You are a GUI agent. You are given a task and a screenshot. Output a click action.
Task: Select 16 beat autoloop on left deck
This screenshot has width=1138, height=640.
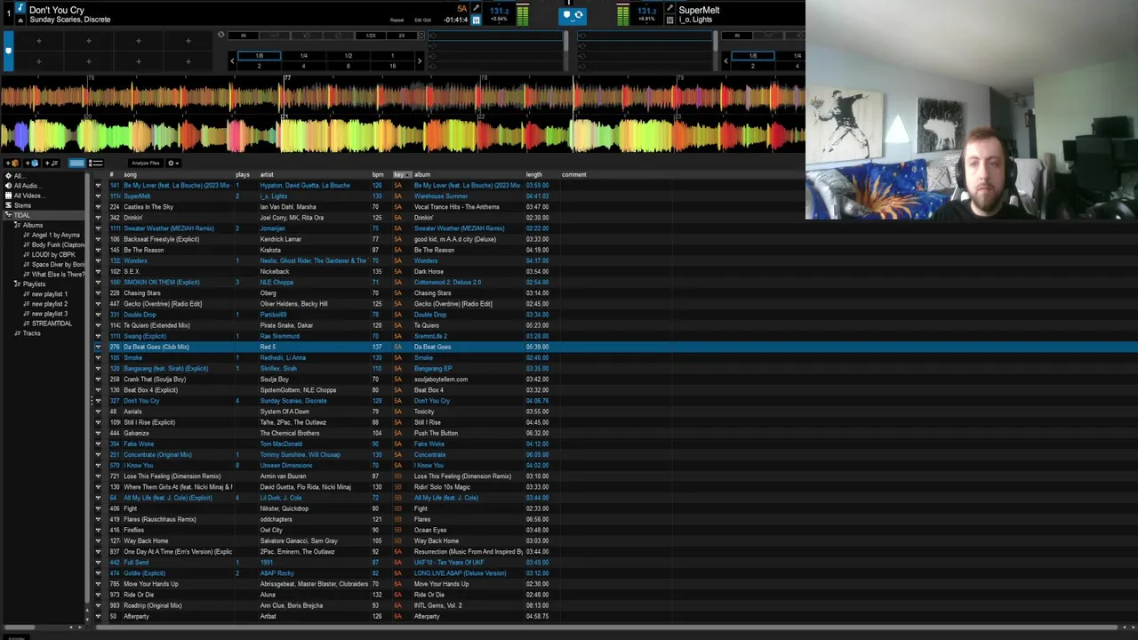392,66
